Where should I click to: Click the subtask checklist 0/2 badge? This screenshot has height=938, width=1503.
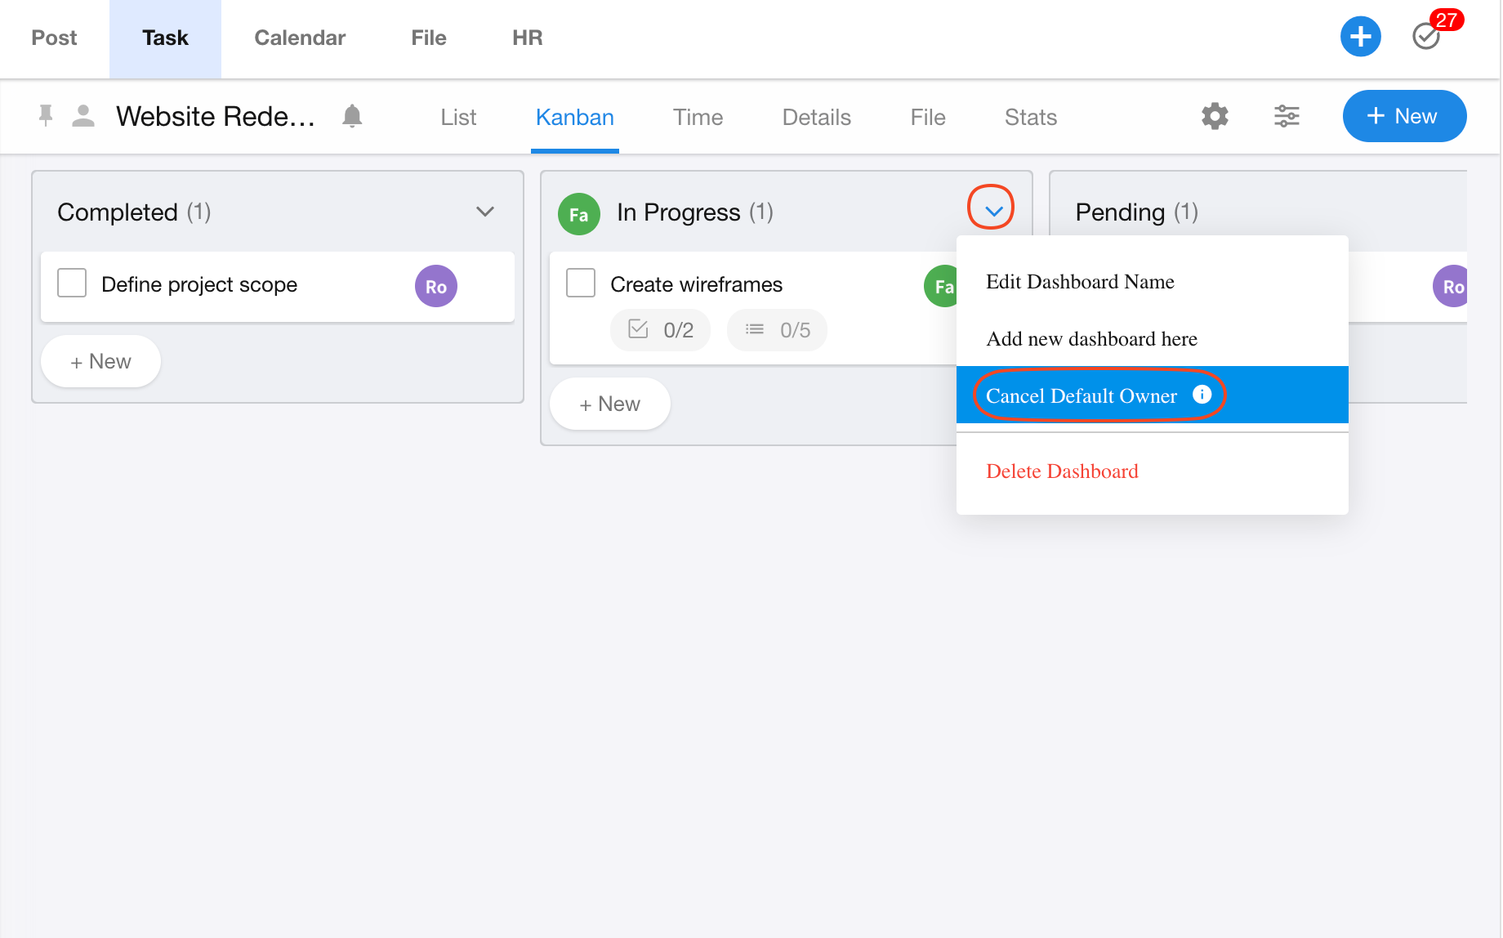pos(660,330)
